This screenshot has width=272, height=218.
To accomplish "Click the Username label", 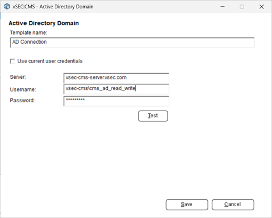I will coord(23,89).
